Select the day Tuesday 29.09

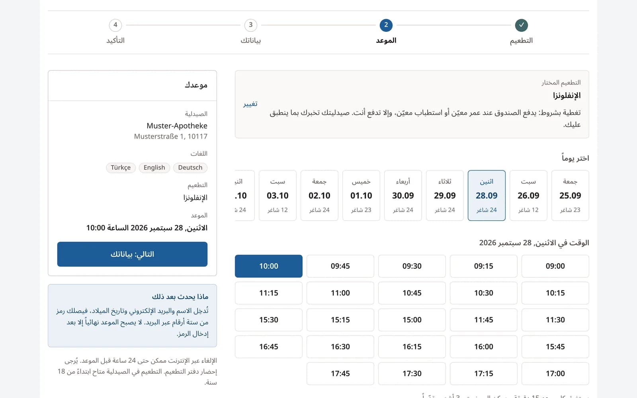click(x=445, y=195)
